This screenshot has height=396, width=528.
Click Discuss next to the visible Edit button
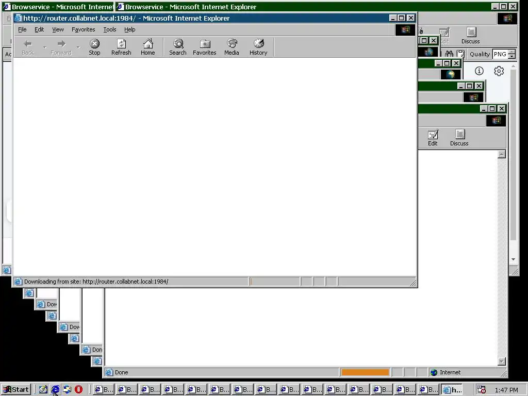459,137
